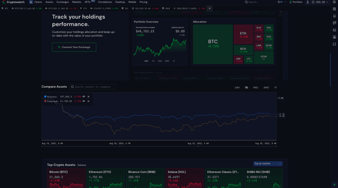Remove Bitcoin from comparison

88,96
